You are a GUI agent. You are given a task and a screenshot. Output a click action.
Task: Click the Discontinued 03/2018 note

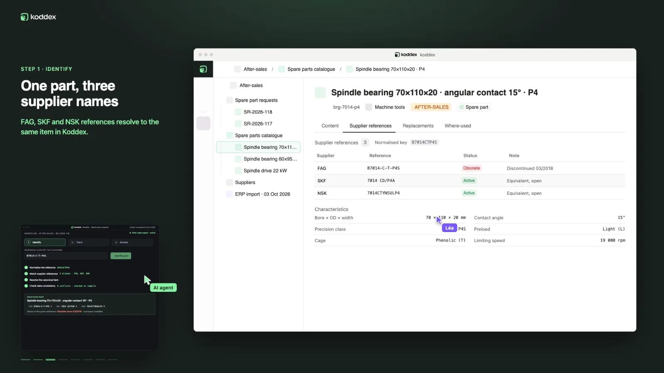click(x=530, y=168)
